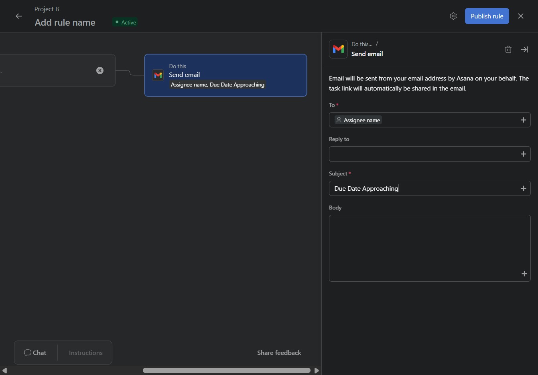The height and width of the screenshot is (375, 538).
Task: Click the Gmail icon in the panel header
Action: (339, 49)
